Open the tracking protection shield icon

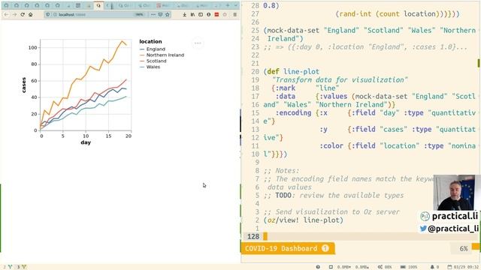48,14
